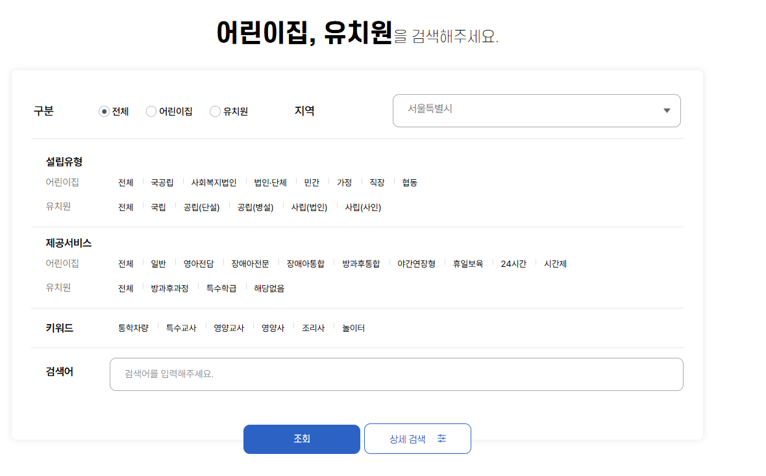Click the filter sliders icon in 상세 검색
The image size is (766, 476).
(441, 438)
